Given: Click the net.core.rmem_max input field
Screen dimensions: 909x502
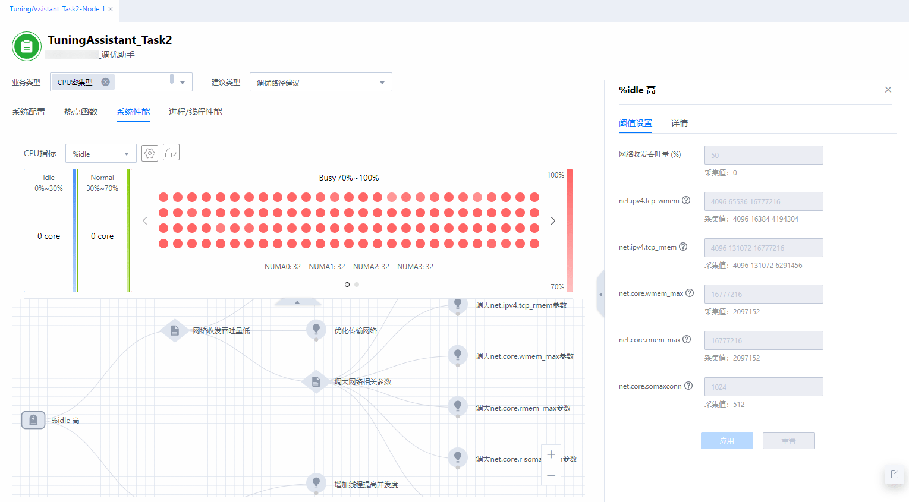Looking at the screenshot, I should click(x=764, y=340).
